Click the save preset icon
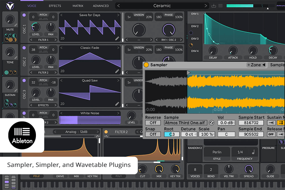Screen dimensions: 285x190 [214, 6]
